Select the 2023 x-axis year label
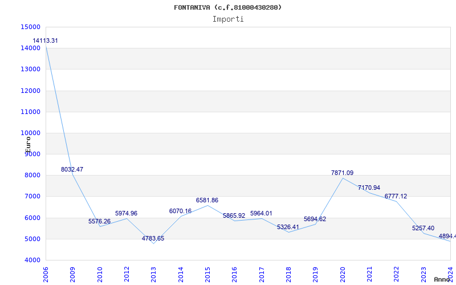This screenshot has width=456, height=285. pos(424,274)
